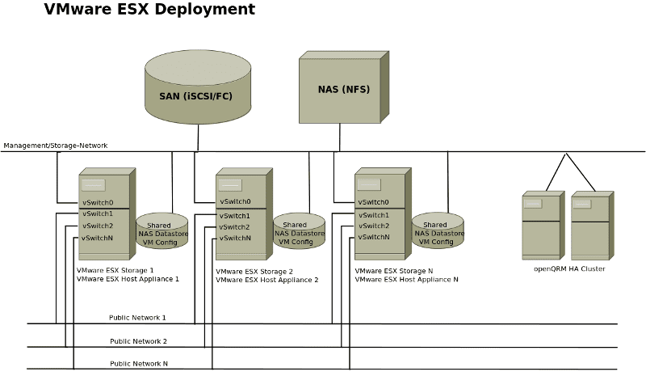646x376 pixels.
Task: Click the Management/Storage-Network label
Action: pos(56,146)
